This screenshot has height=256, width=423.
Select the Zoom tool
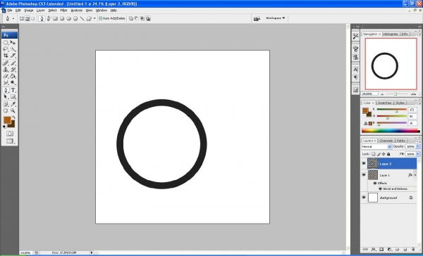[x=13, y=110]
